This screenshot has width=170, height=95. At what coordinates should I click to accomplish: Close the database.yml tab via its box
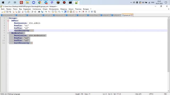click(x=64, y=15)
